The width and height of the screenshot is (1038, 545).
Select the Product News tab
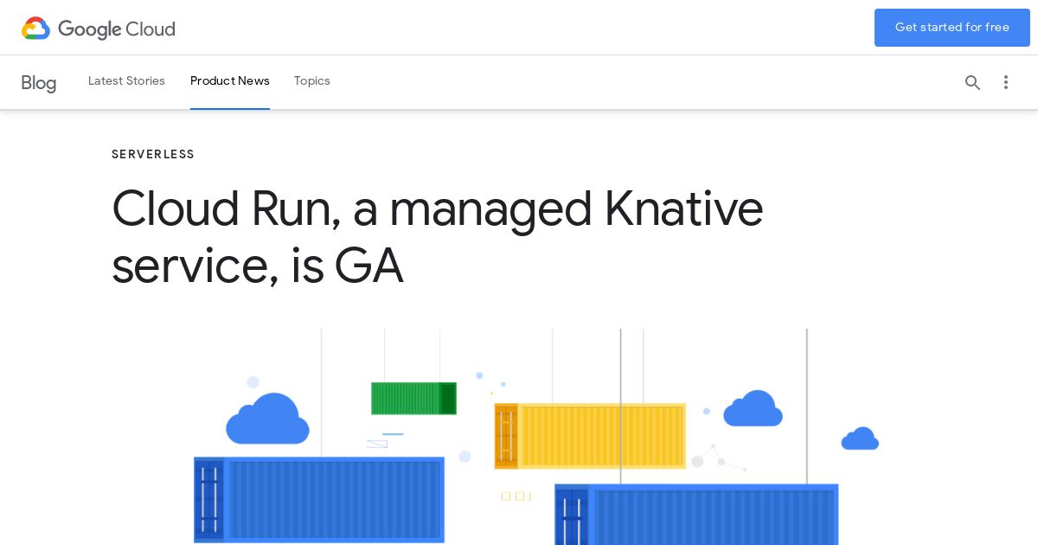(x=230, y=81)
